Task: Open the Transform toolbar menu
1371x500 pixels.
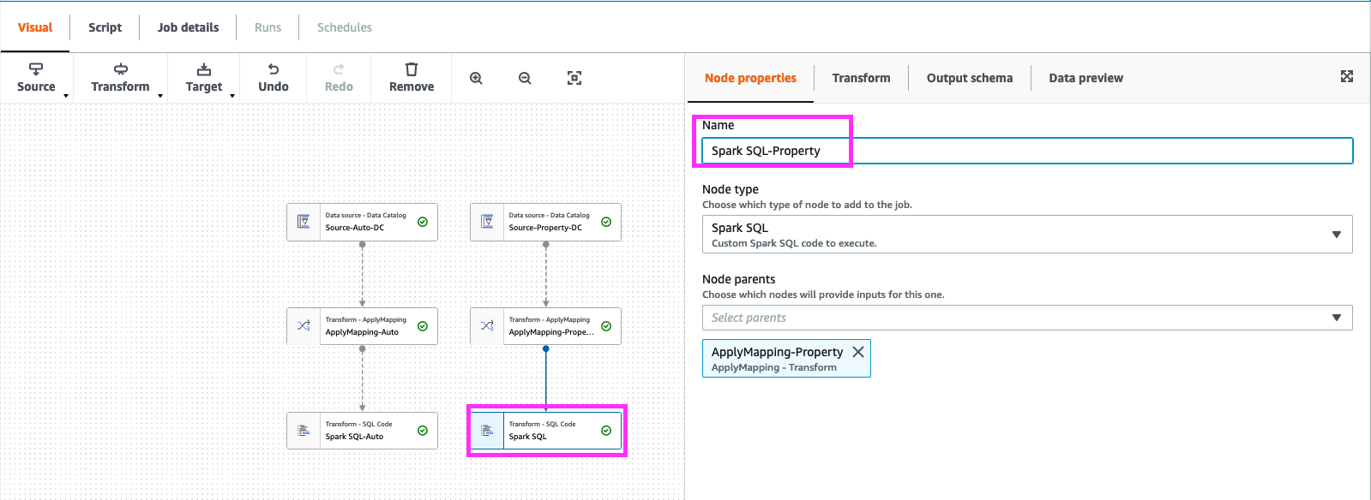Action: (x=120, y=77)
